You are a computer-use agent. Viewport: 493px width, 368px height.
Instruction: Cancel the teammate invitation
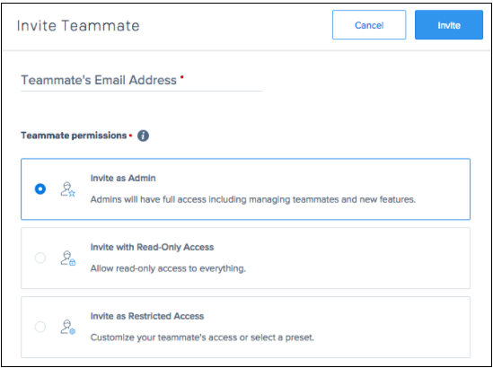(369, 25)
